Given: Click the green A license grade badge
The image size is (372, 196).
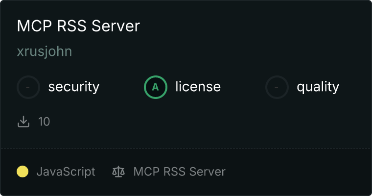Looking at the screenshot, I should coord(156,87).
